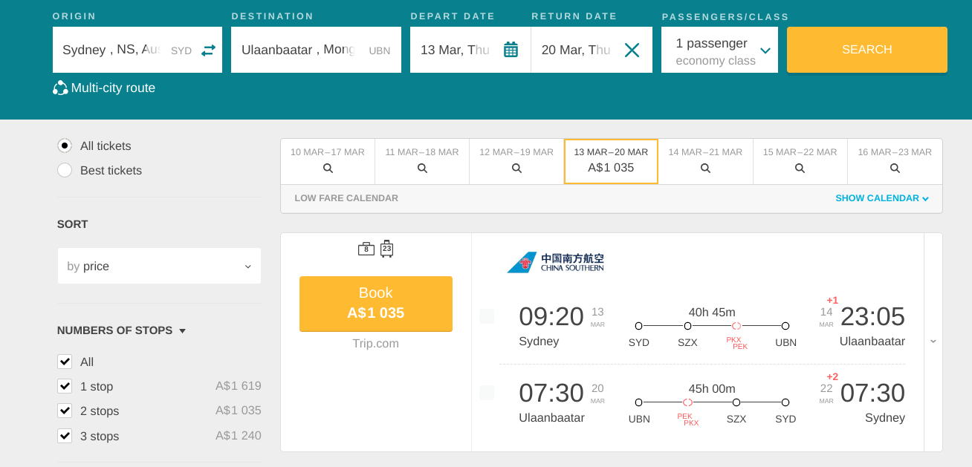Select the 14 Mar–21 Mar date tab
The width and height of the screenshot is (972, 467).
click(x=705, y=161)
